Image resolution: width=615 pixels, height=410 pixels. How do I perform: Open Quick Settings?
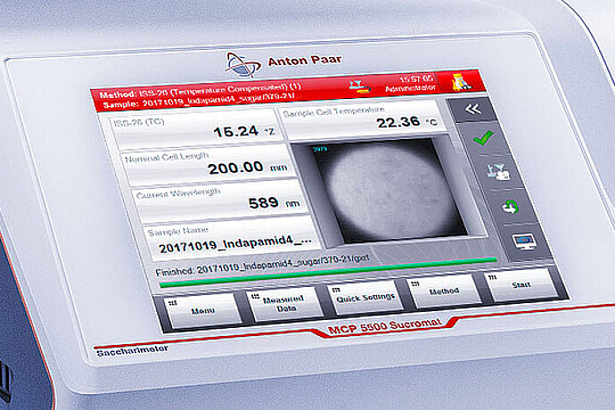point(365,297)
